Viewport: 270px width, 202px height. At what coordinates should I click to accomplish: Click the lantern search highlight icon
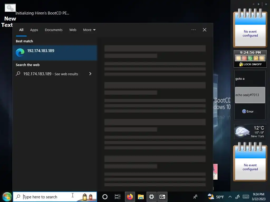(87, 197)
